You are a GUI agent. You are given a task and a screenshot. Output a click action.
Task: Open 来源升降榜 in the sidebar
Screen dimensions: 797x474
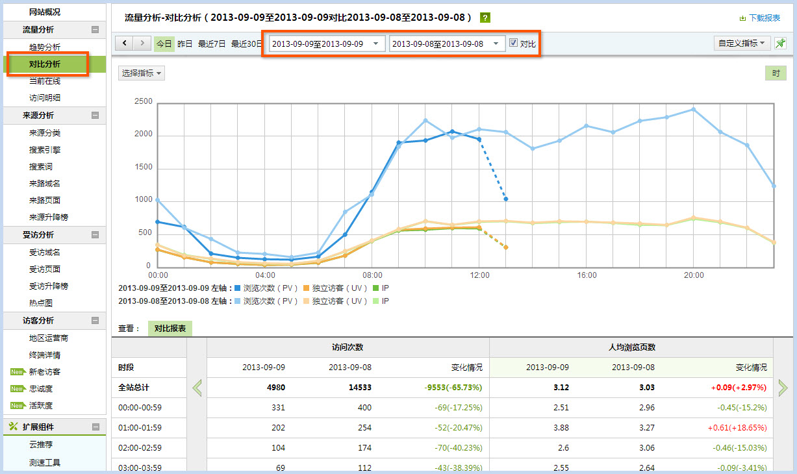(x=49, y=218)
